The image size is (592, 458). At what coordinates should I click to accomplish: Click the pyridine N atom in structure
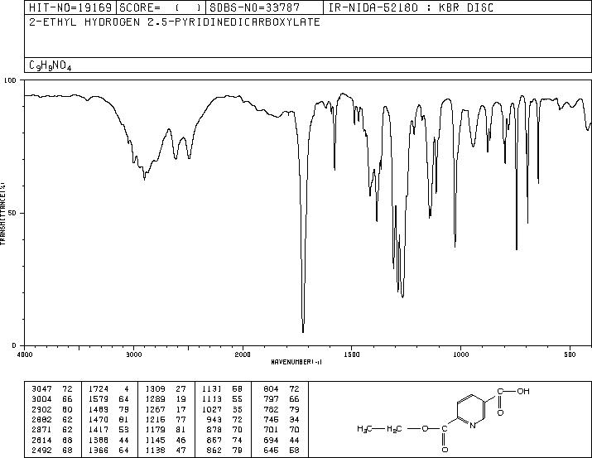coord(472,426)
